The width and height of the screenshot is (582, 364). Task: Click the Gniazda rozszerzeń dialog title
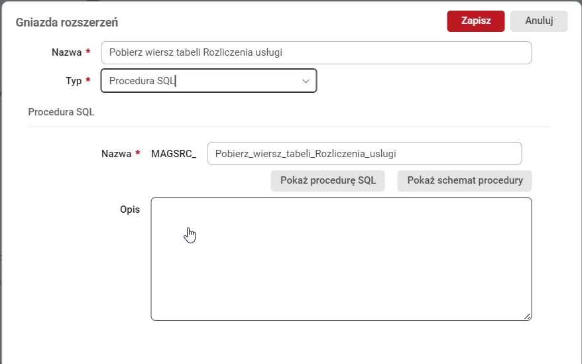(67, 23)
